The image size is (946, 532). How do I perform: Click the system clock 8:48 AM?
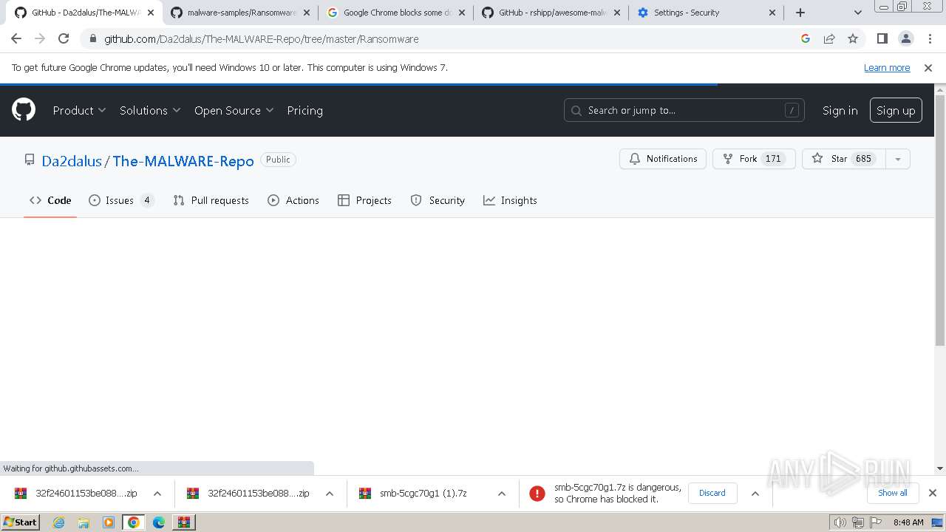[908, 522]
